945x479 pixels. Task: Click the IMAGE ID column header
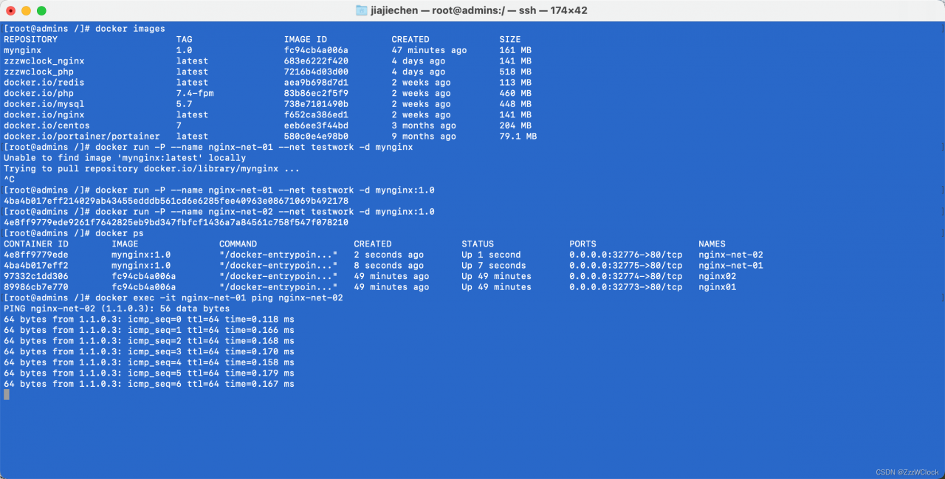(x=306, y=40)
